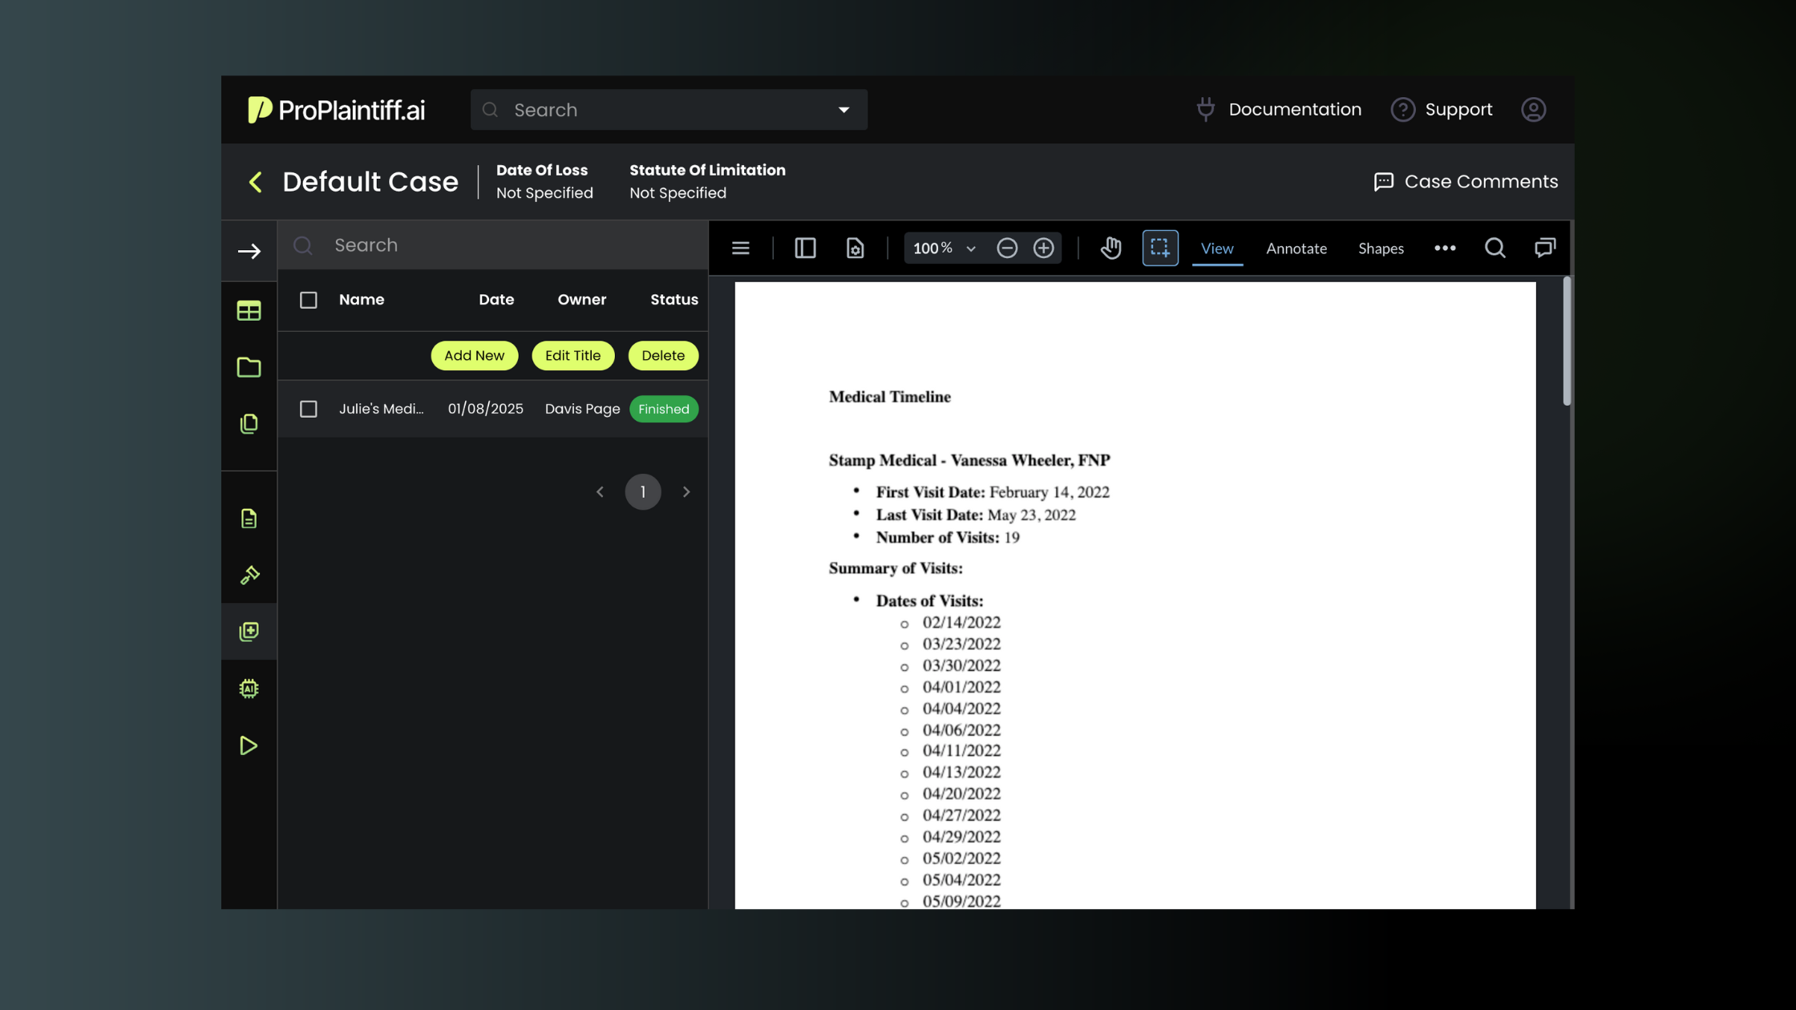1796x1010 pixels.
Task: Switch to the Annotate tab
Action: 1296,248
